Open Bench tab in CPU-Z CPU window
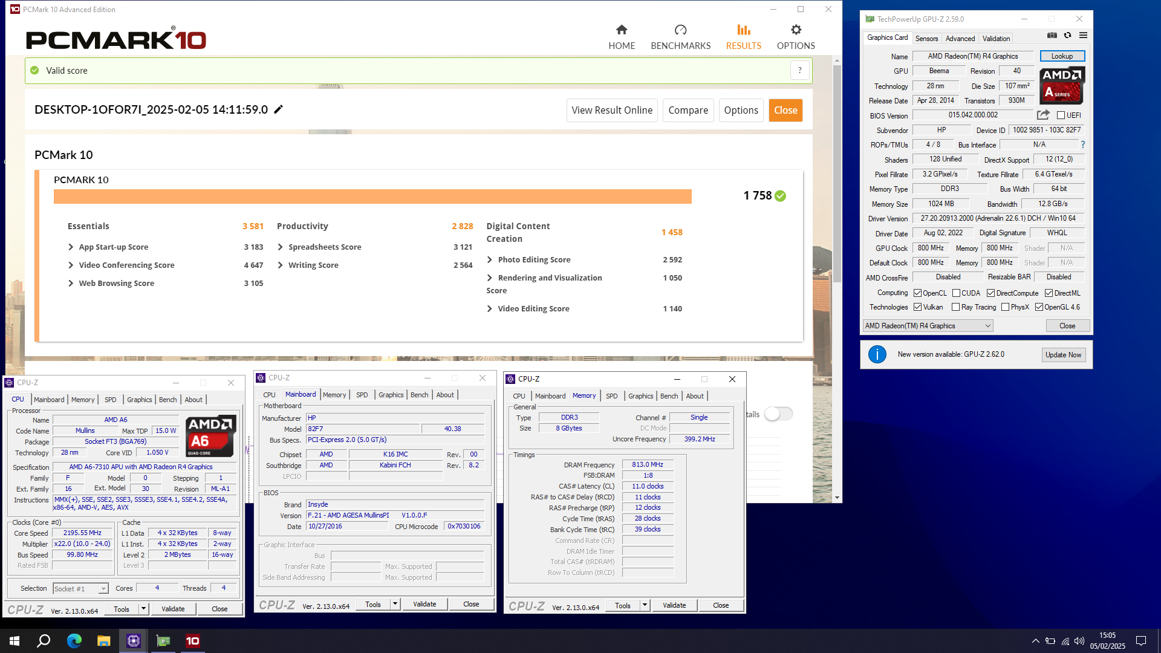The height and width of the screenshot is (653, 1161). (x=167, y=400)
